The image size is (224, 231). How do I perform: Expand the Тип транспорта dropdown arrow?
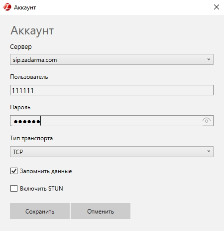(209, 151)
